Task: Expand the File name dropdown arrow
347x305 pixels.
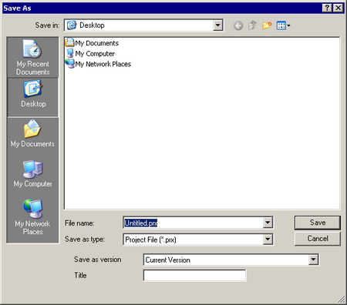Action: coord(268,223)
